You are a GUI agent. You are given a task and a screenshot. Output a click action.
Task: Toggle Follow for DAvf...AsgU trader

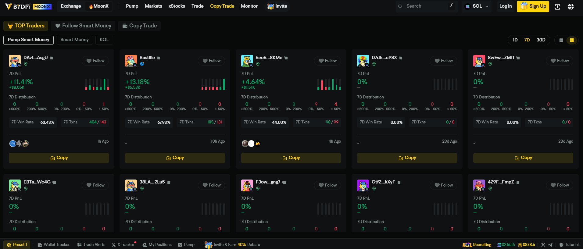(95, 61)
